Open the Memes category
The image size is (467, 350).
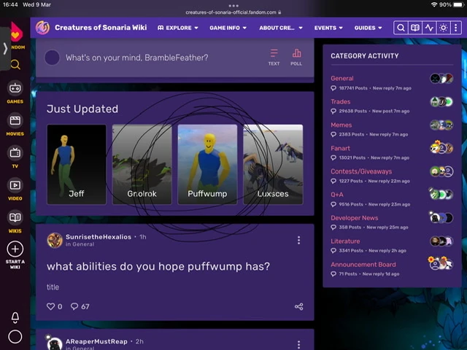pos(341,125)
